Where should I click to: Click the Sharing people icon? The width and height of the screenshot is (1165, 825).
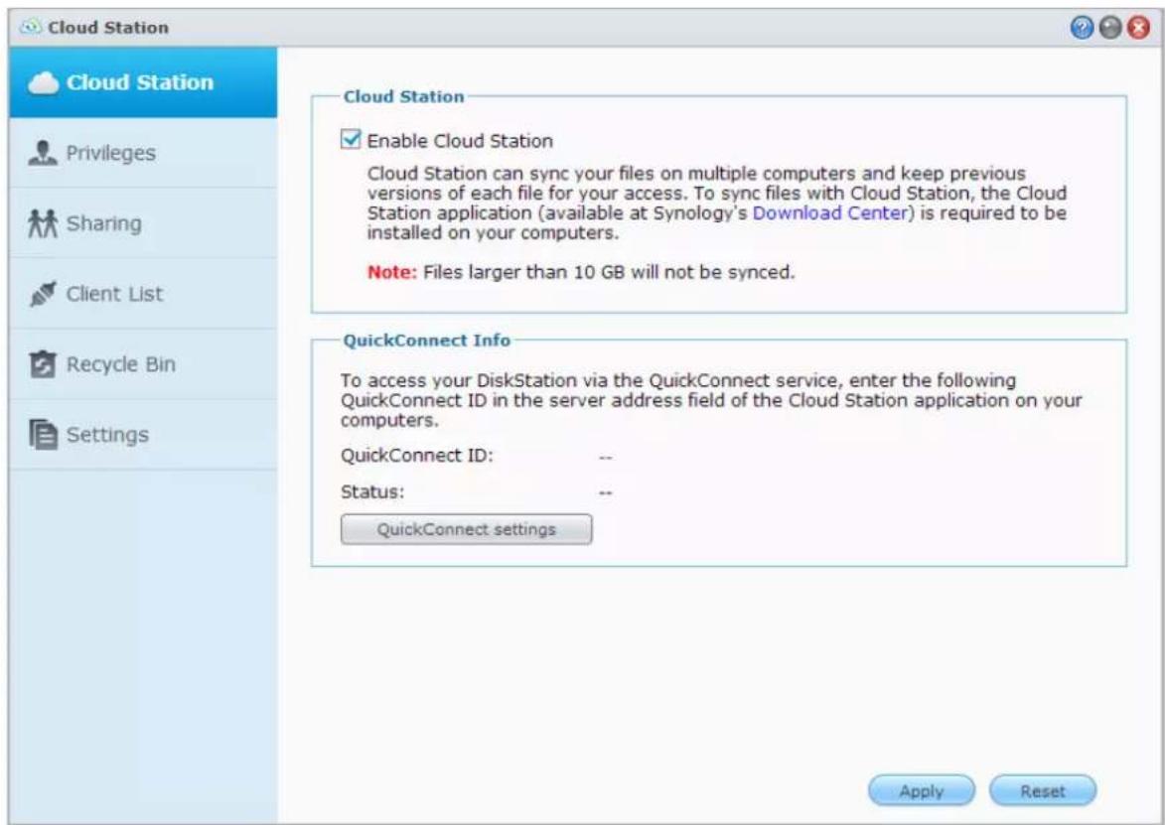(43, 223)
